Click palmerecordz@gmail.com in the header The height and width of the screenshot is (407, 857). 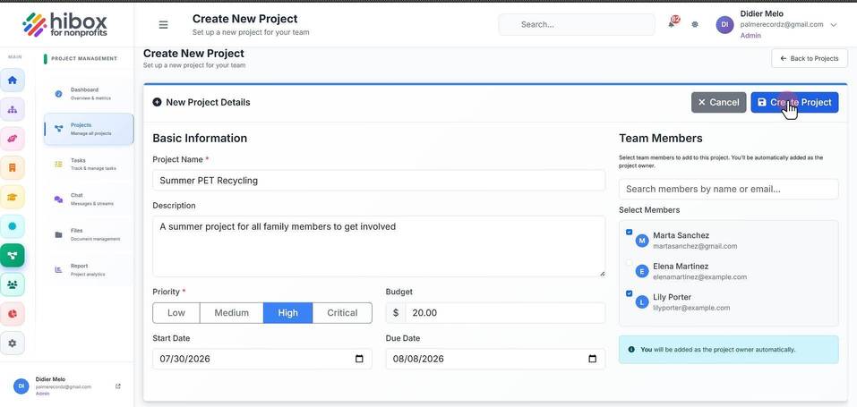(x=782, y=24)
